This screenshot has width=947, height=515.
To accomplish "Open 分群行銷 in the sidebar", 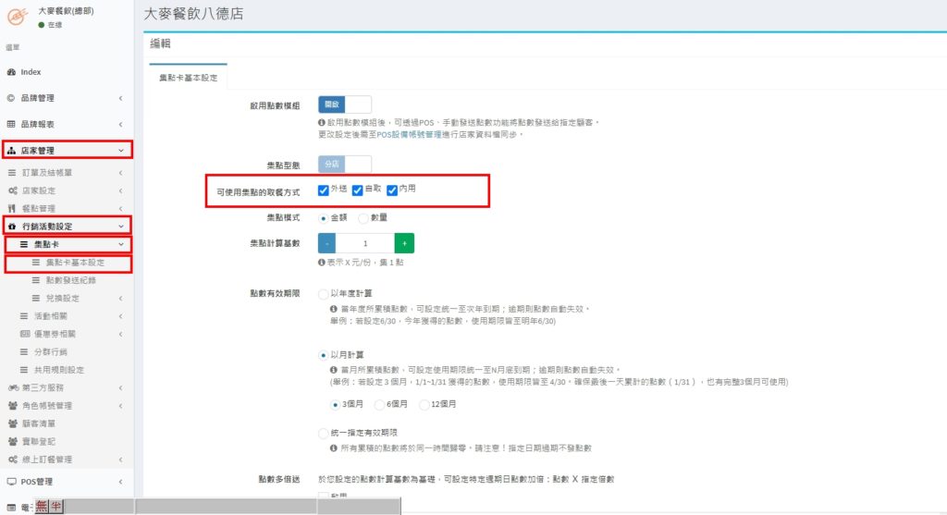I will coord(50,352).
